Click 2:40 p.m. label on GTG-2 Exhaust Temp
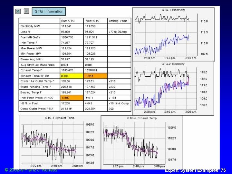Image resolution: width=232 pixels, height=174 pixels. click(x=139, y=166)
